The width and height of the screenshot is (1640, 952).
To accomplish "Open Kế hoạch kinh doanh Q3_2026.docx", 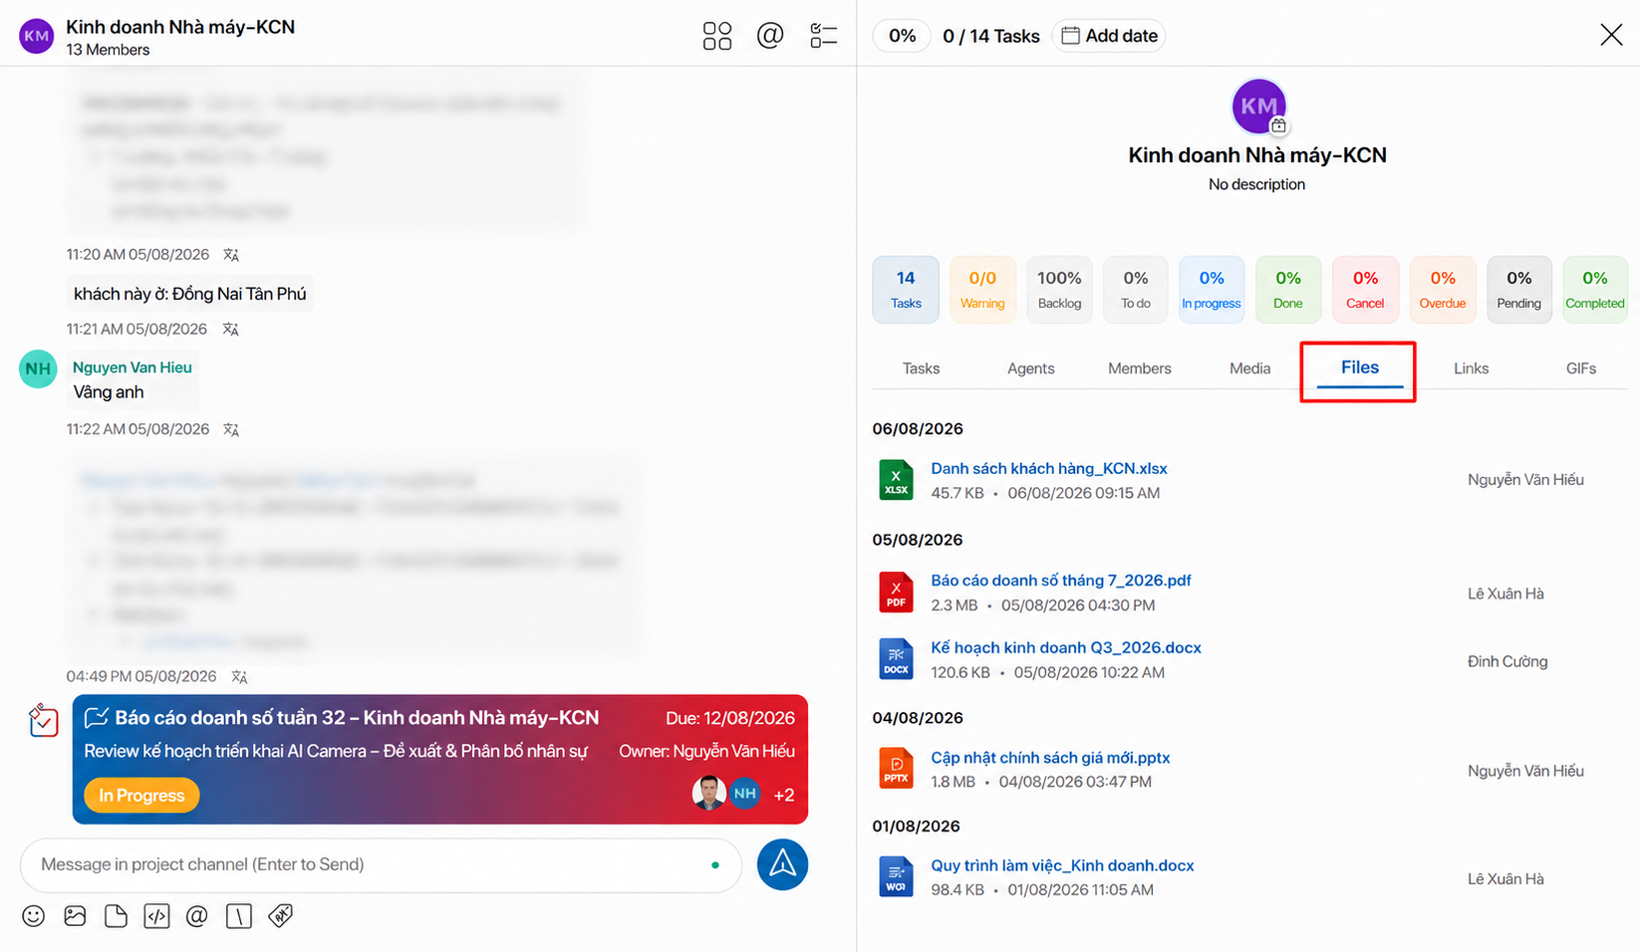I will (1066, 647).
